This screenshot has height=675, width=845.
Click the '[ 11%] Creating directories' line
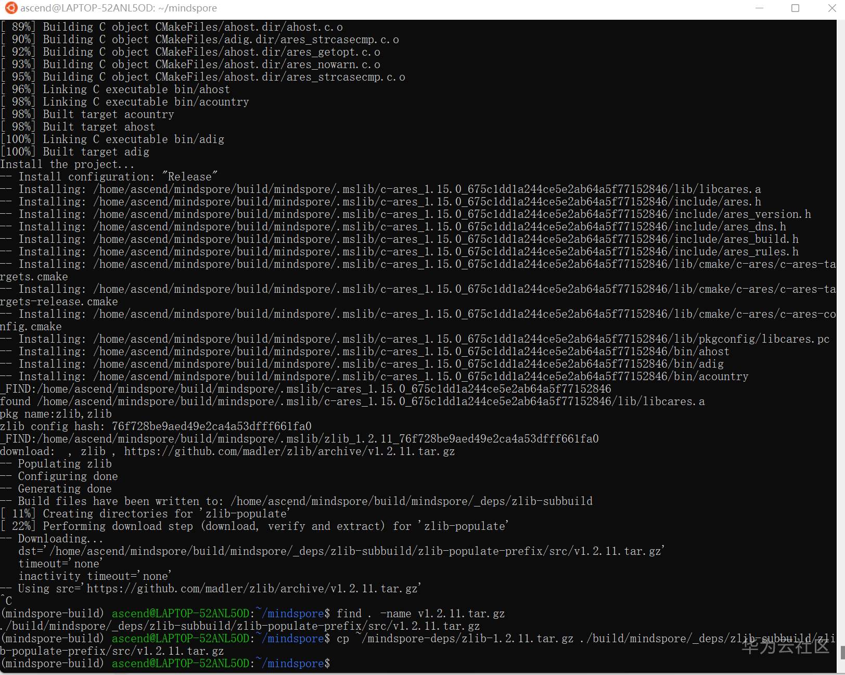pos(145,514)
